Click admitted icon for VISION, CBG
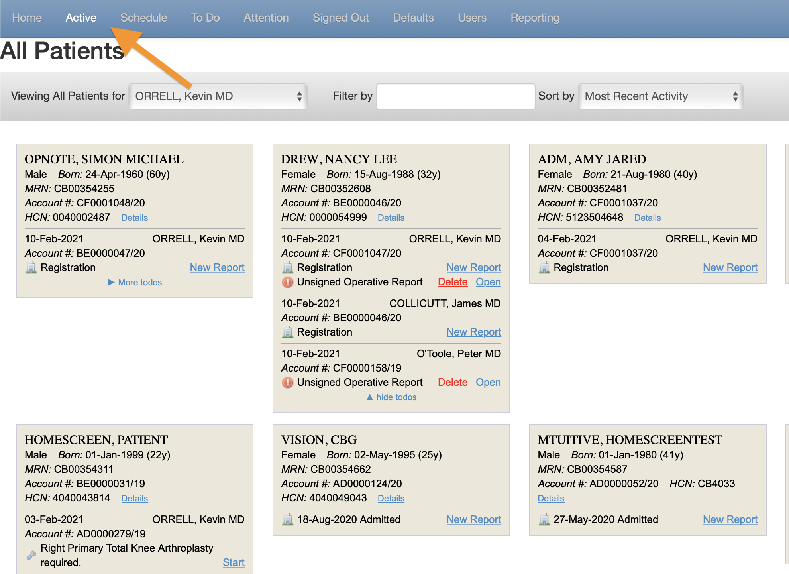 coord(287,519)
